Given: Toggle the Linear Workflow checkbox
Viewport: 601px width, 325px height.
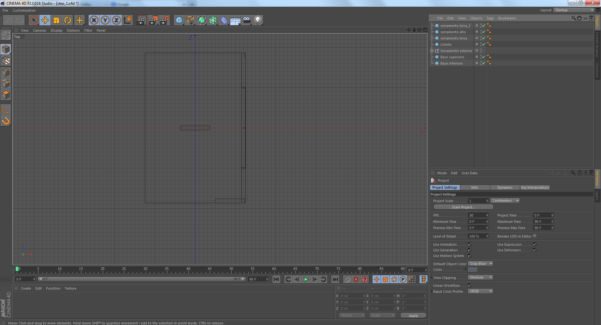Looking at the screenshot, I should [x=470, y=286].
